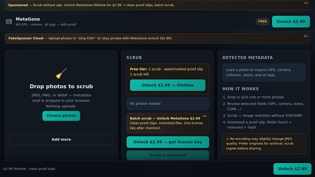Click step 2 Review detected fields
This screenshot has width=315, height=177.
point(265,106)
